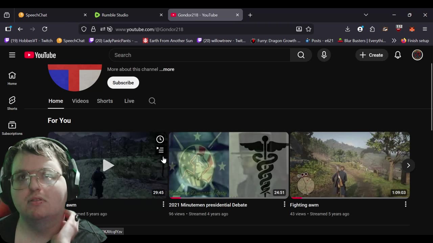The height and width of the screenshot is (243, 433).
Task: View site security padlock info
Action: click(x=93, y=29)
